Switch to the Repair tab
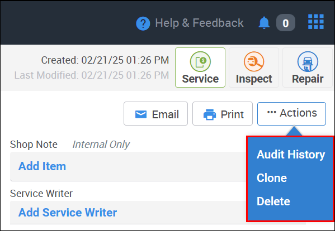 pyautogui.click(x=308, y=68)
